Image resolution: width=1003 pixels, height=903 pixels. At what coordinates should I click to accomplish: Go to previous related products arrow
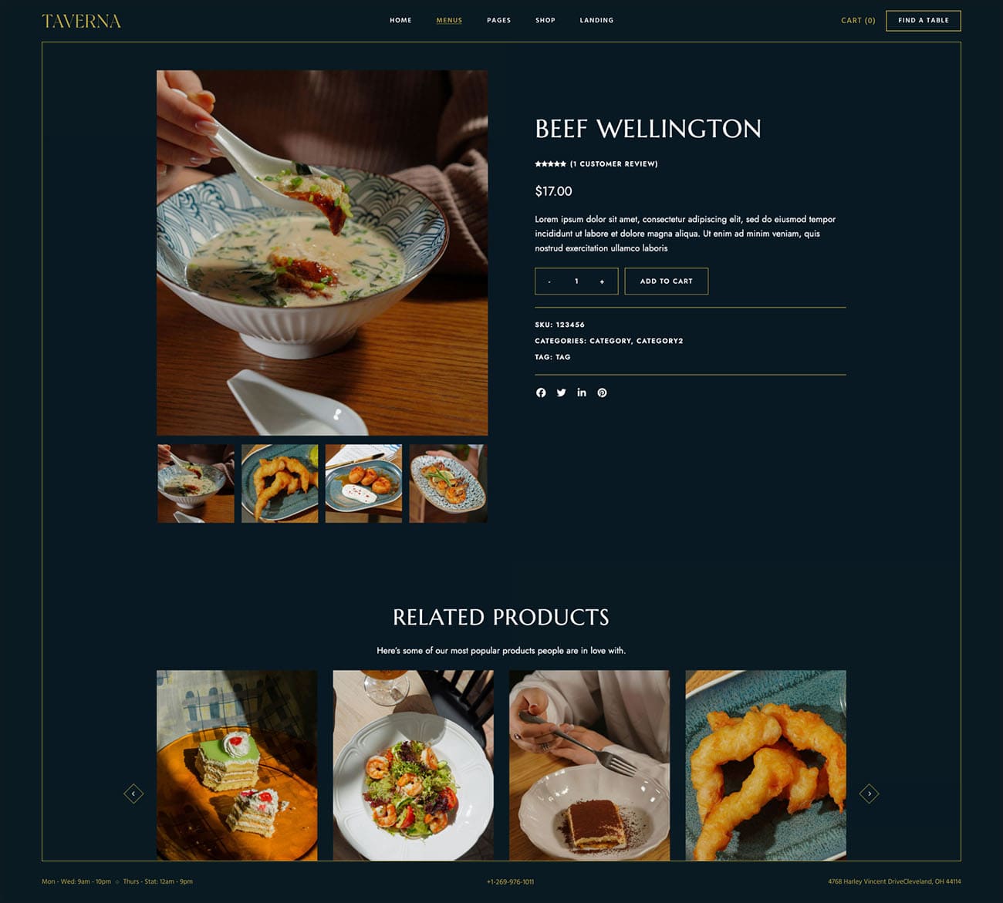(x=133, y=793)
